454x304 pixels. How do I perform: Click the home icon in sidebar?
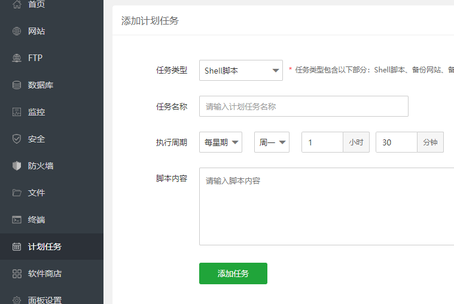pyautogui.click(x=17, y=4)
